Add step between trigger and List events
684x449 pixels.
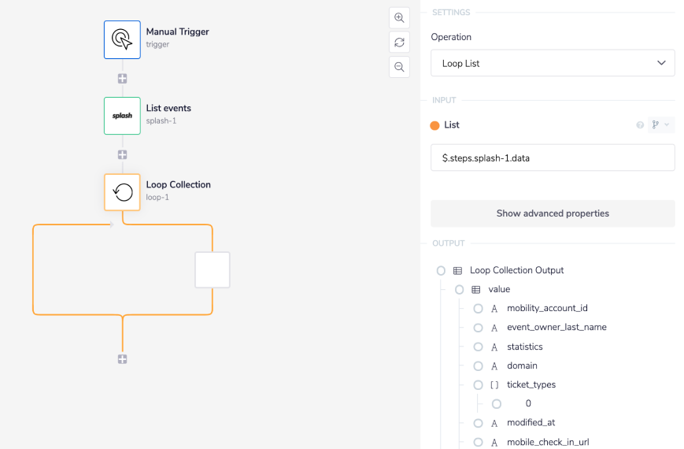click(122, 79)
